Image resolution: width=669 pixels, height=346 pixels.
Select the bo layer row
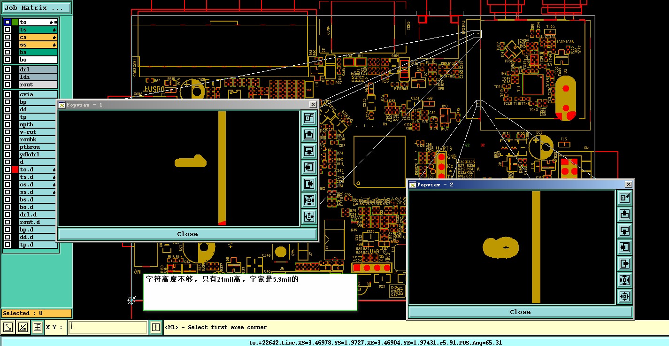pyautogui.click(x=38, y=60)
